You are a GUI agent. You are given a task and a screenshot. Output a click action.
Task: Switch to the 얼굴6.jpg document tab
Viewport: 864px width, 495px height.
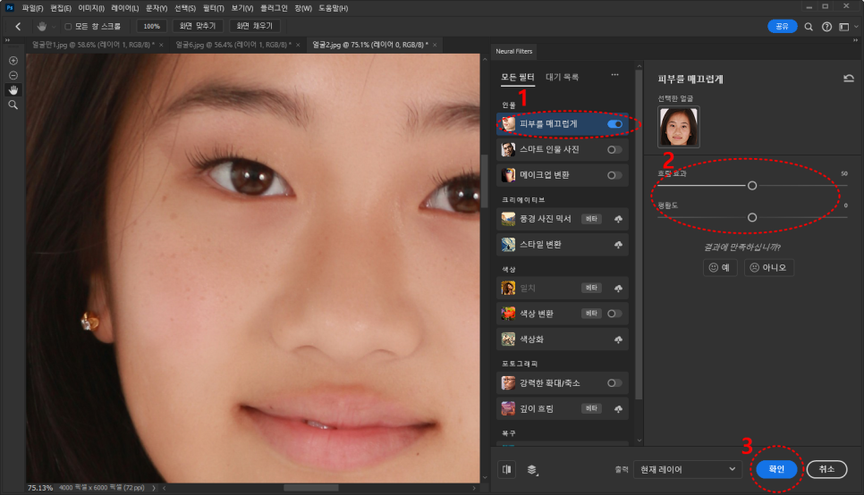coord(233,46)
